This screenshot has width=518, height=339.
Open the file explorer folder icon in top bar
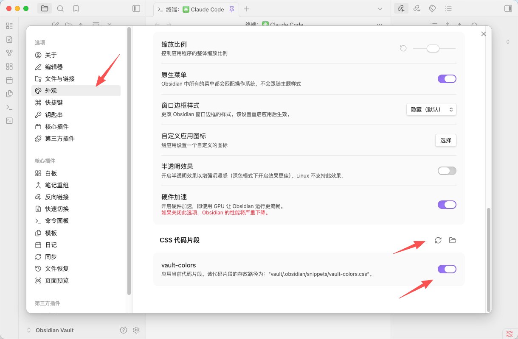(45, 8)
